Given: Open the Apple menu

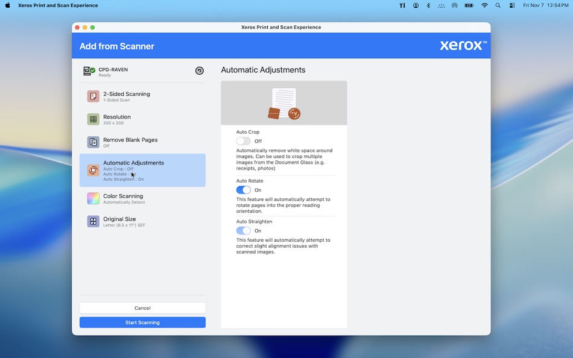Looking at the screenshot, I should (x=7, y=5).
